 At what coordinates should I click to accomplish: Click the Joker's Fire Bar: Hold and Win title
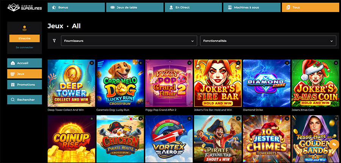pyautogui.click(x=213, y=110)
